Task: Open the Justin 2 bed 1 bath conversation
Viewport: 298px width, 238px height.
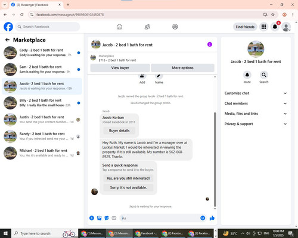Action: tap(42, 120)
